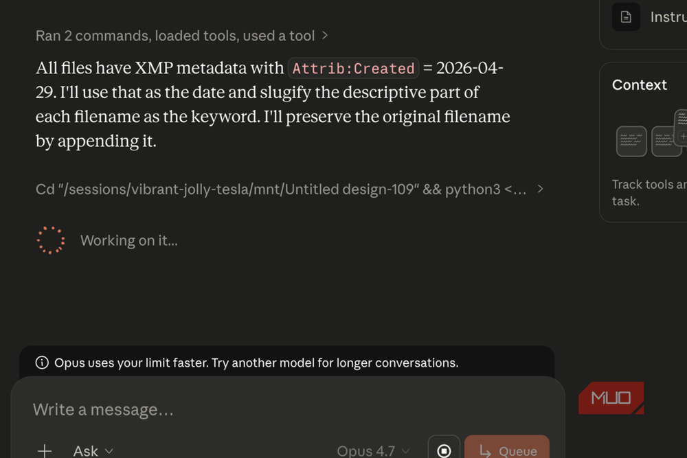Click the document icon next to Instructions
This screenshot has height=458, width=687.
tap(626, 17)
